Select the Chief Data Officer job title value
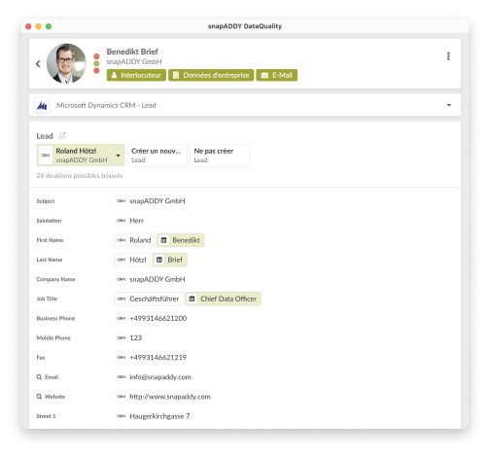Image resolution: width=490 pixels, height=457 pixels. click(x=223, y=299)
